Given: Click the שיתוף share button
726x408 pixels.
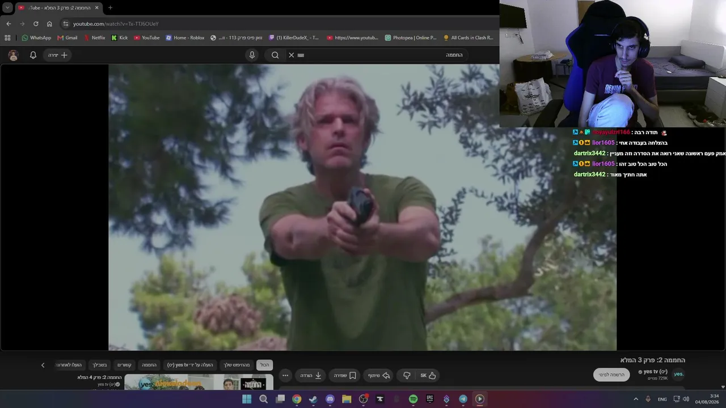Looking at the screenshot, I should point(379,375).
